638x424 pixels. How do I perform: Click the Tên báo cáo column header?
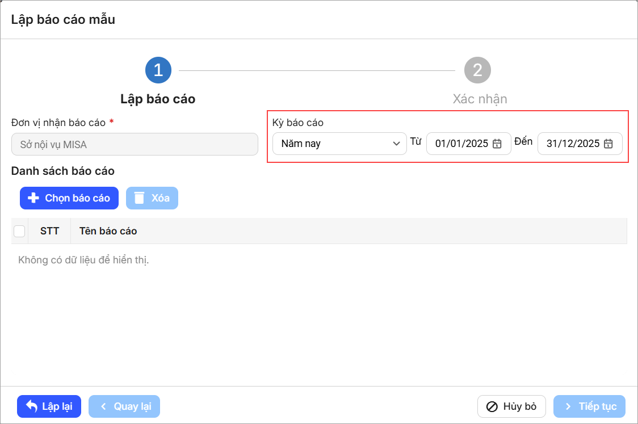(x=108, y=231)
